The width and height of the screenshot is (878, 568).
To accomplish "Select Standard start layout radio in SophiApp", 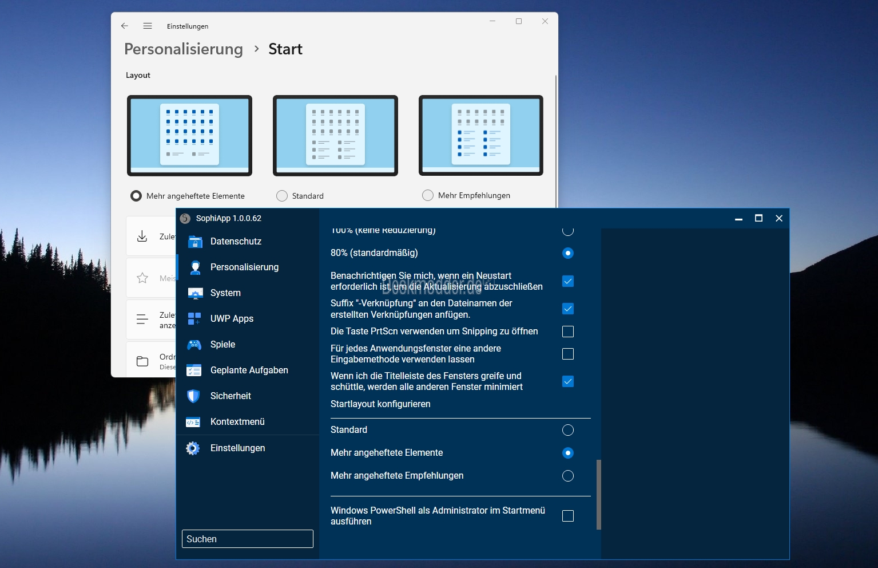I will coord(568,430).
